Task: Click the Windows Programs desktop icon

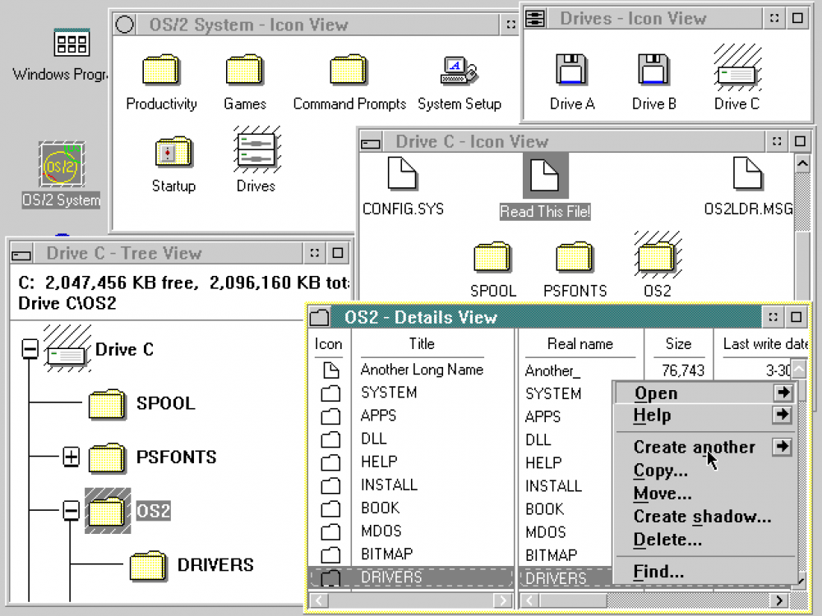Action: tap(71, 44)
